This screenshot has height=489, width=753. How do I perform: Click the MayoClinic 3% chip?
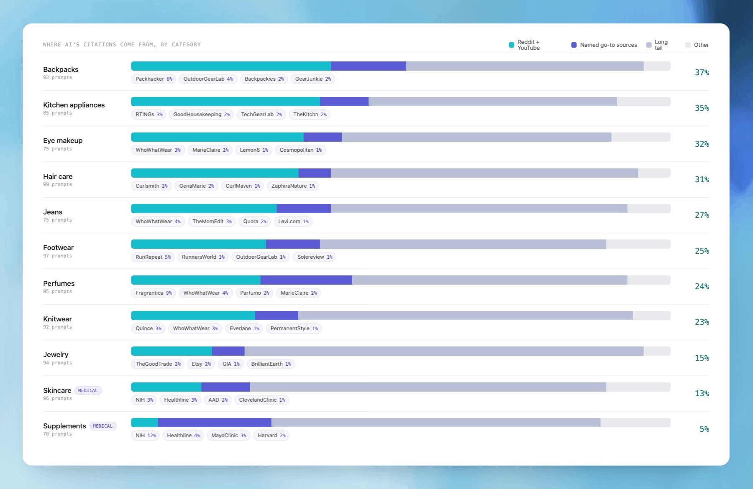pyautogui.click(x=228, y=436)
